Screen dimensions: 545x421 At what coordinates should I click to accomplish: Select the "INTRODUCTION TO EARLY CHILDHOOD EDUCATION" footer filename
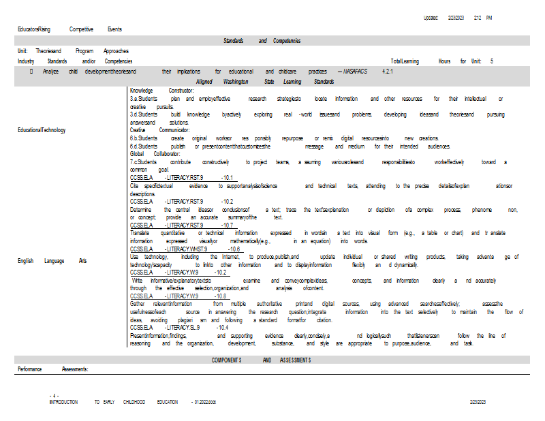(x=133, y=402)
